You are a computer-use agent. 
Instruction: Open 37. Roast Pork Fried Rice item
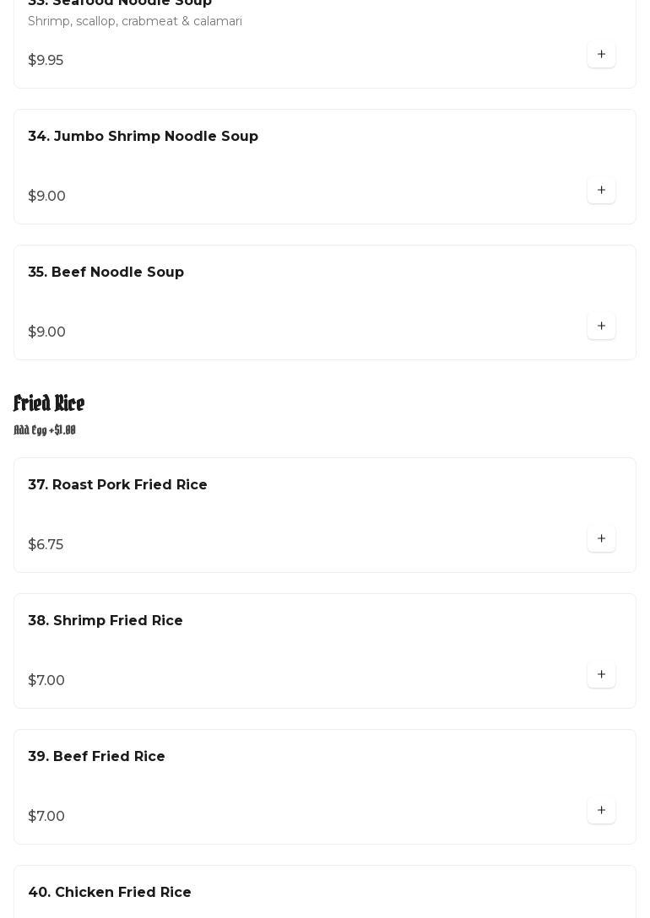pos(117,485)
